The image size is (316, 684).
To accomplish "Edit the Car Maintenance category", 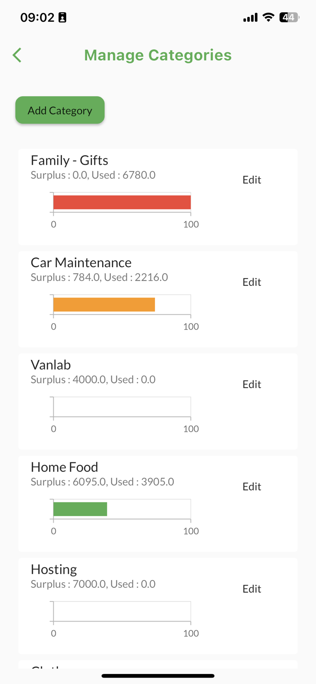I will click(x=251, y=282).
